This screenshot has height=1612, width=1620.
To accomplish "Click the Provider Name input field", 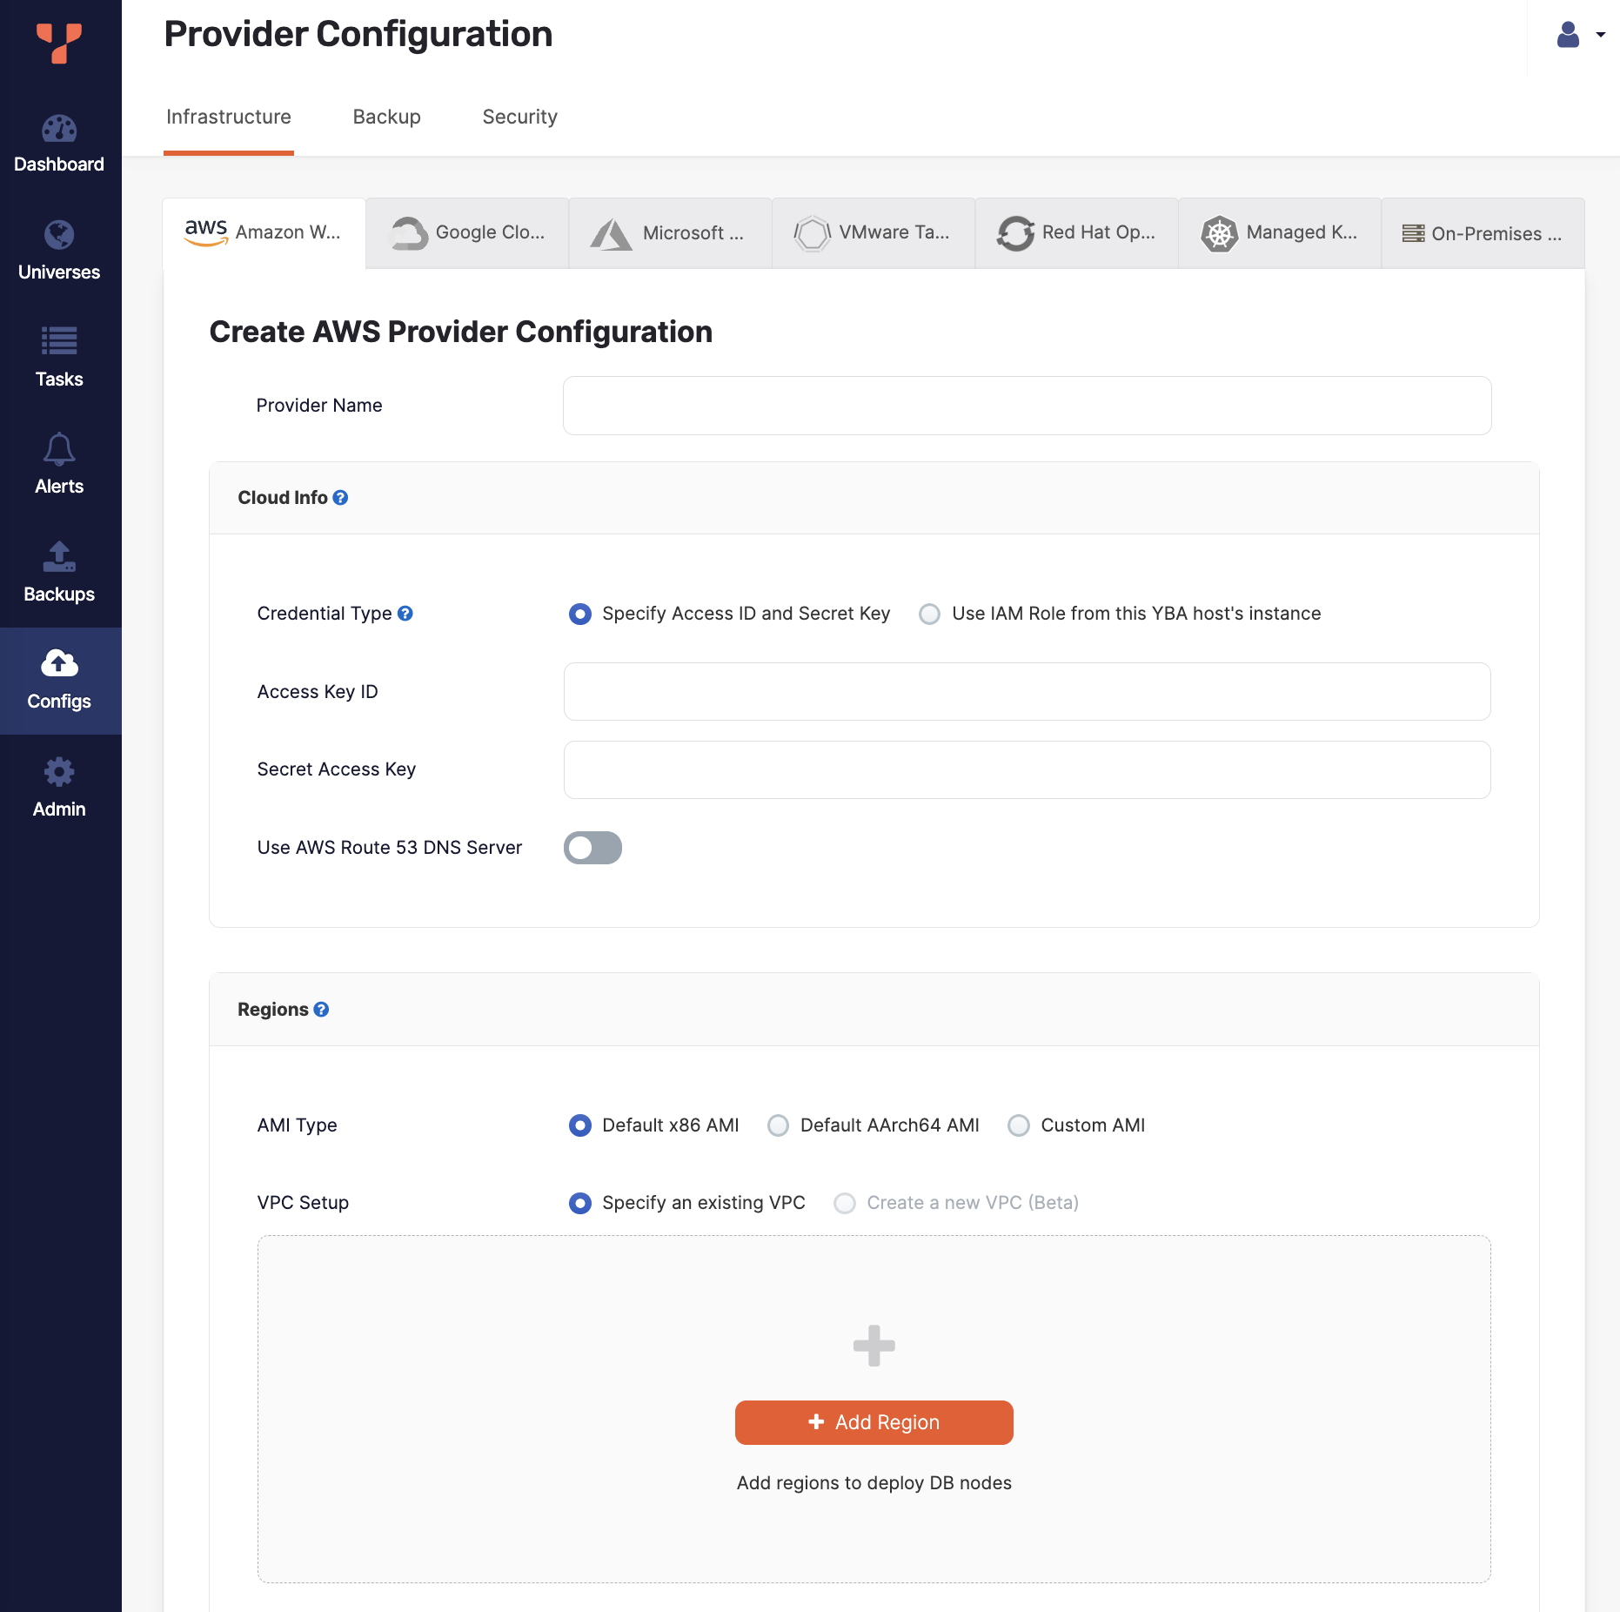I will [x=1027, y=406].
